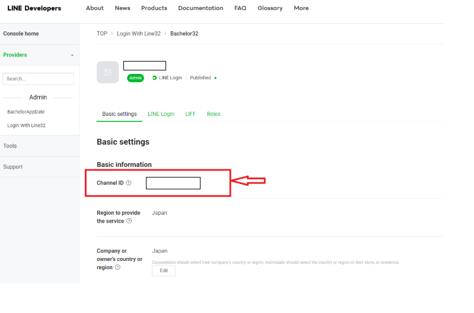Image resolution: width=474 pixels, height=313 pixels.
Task: Click the help icon next to Channel ID
Action: coord(129,183)
